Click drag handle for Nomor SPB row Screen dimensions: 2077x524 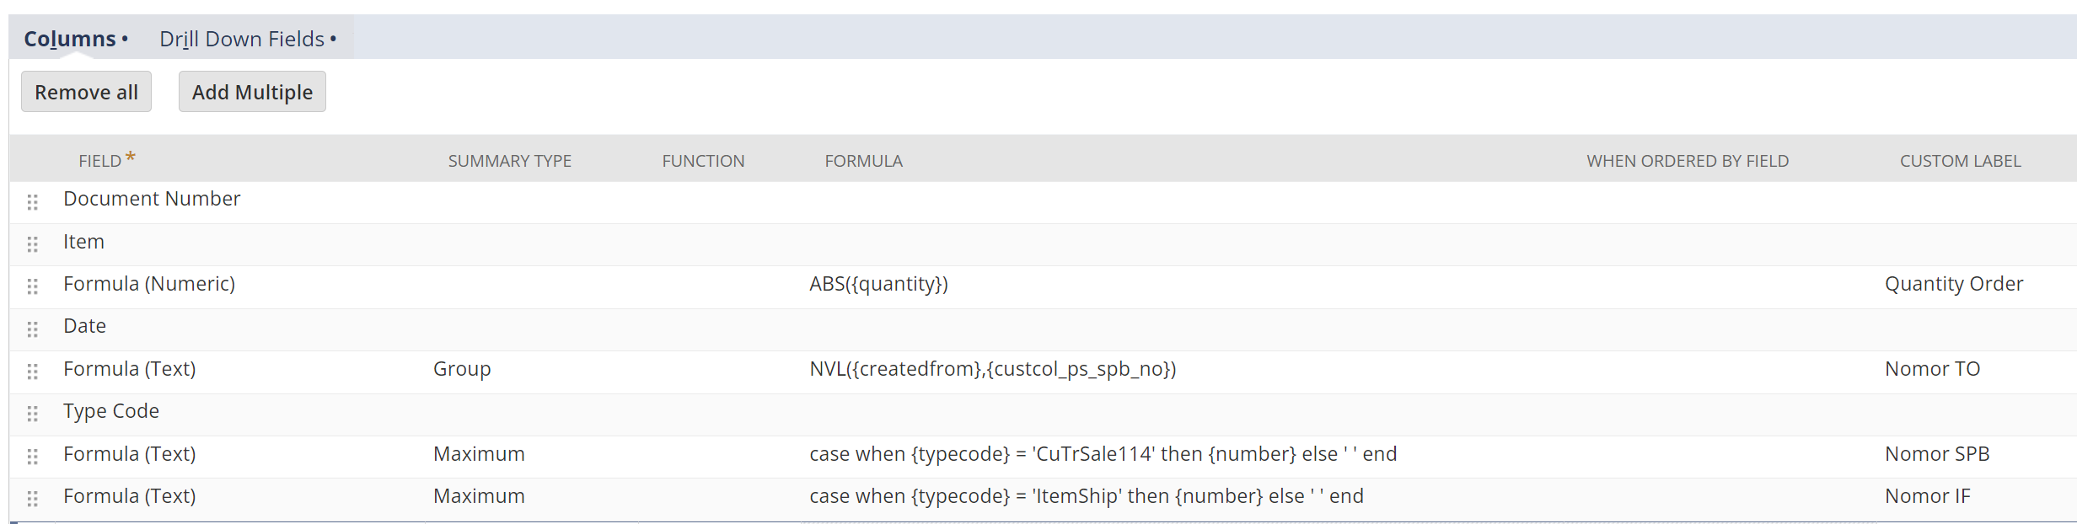(x=33, y=457)
